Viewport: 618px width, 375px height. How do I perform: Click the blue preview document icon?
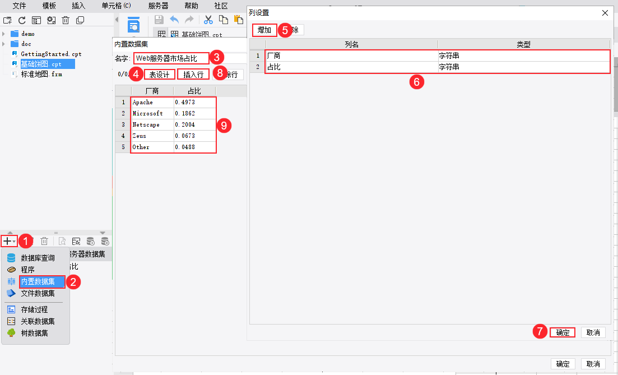tap(133, 25)
